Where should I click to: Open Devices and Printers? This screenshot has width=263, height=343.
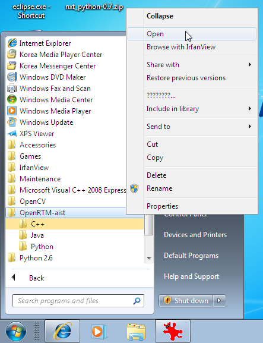pyautogui.click(x=195, y=235)
